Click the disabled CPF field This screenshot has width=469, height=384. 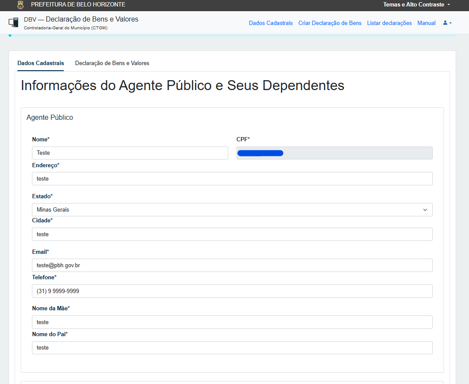coord(334,153)
